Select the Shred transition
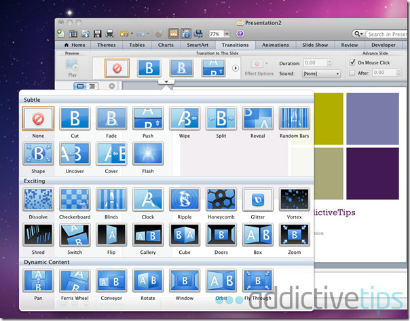The image size is (410, 321). point(38,235)
